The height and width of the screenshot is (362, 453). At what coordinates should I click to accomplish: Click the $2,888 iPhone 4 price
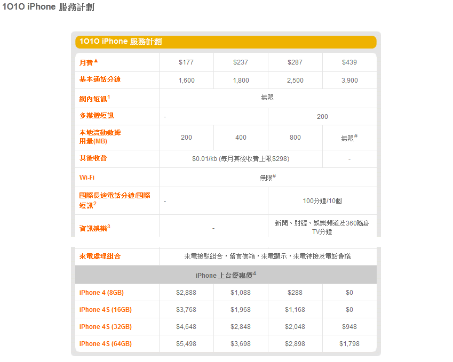[186, 293]
